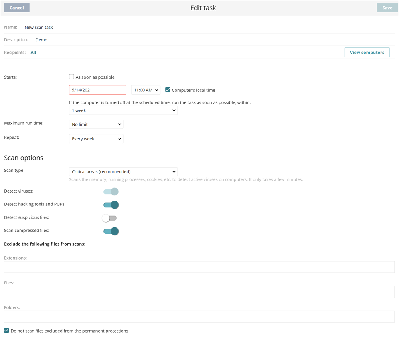The height and width of the screenshot is (337, 399).
Task: Click the Folders exclusion field
Action: tap(199, 316)
